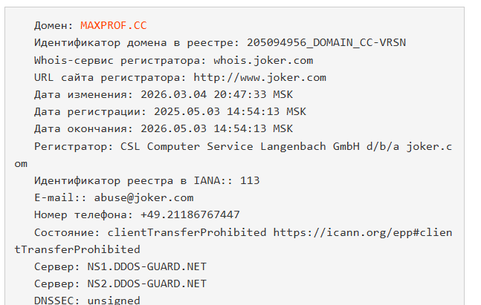Click the phone number +49.21186767447
This screenshot has width=481, height=305.
(190, 214)
